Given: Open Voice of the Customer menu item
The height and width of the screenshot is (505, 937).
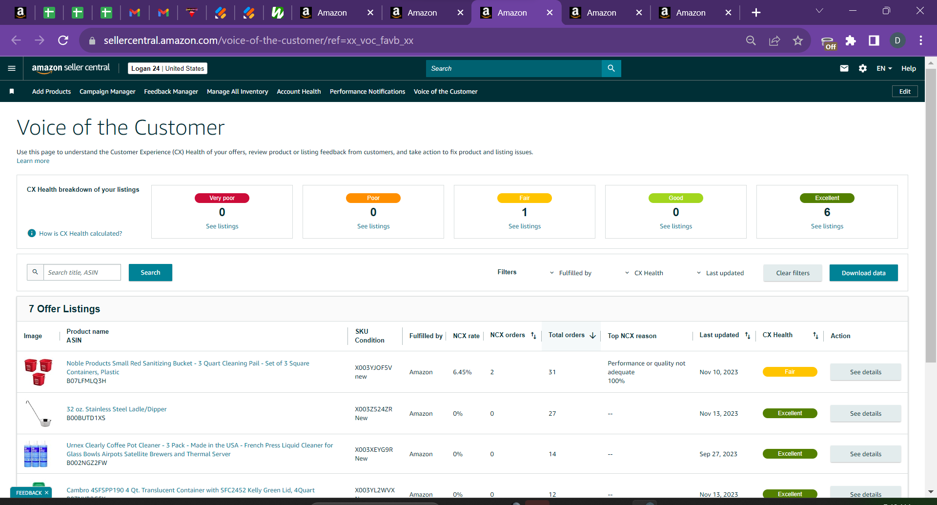Looking at the screenshot, I should click(446, 91).
